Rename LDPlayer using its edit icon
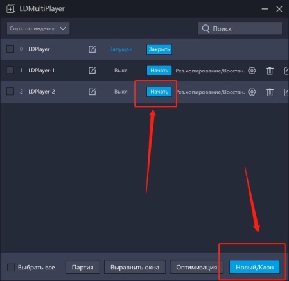This screenshot has width=289, height=281. [92, 49]
